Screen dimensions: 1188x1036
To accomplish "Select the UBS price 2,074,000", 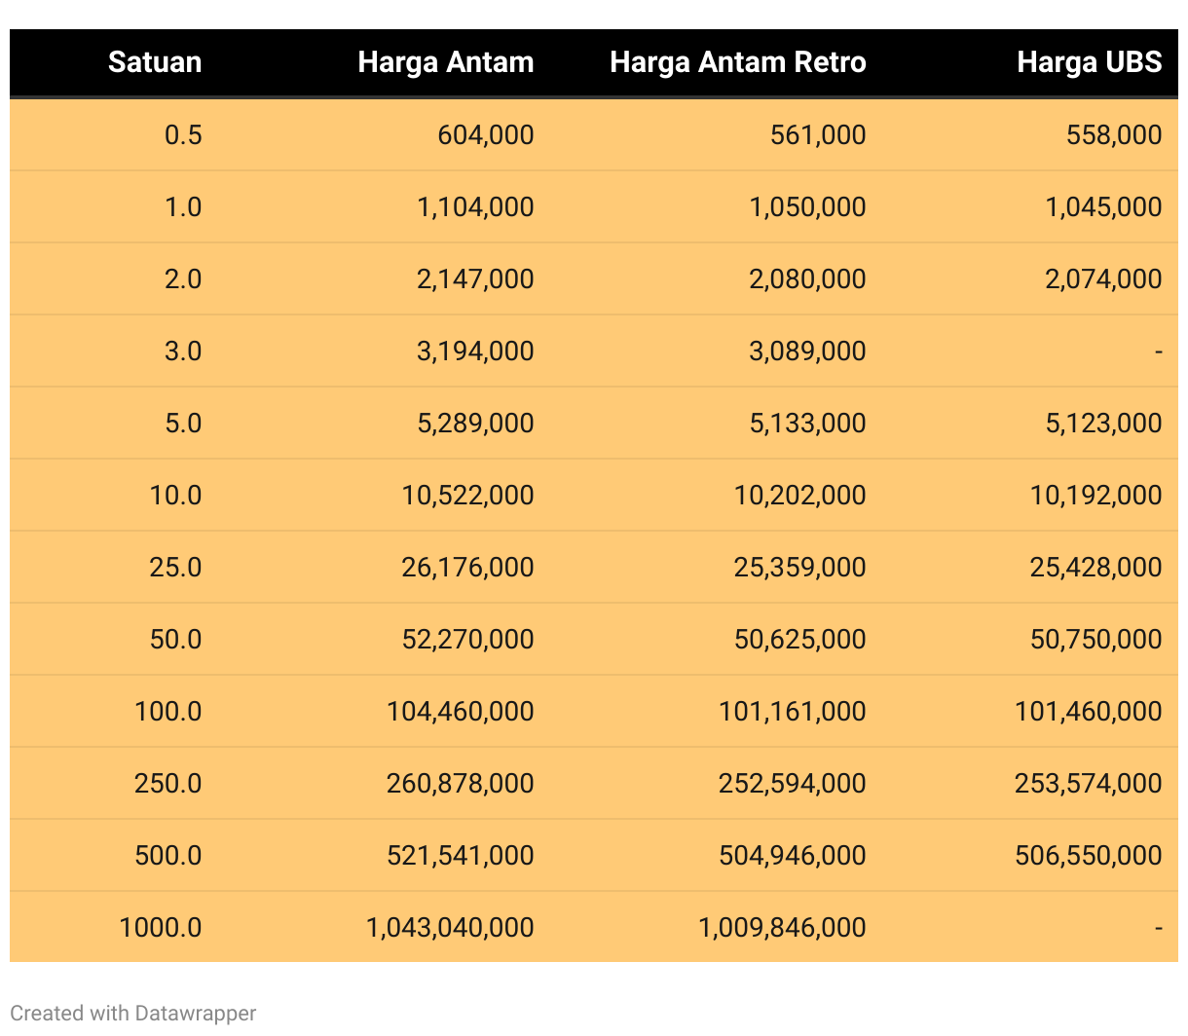I will point(1103,278).
